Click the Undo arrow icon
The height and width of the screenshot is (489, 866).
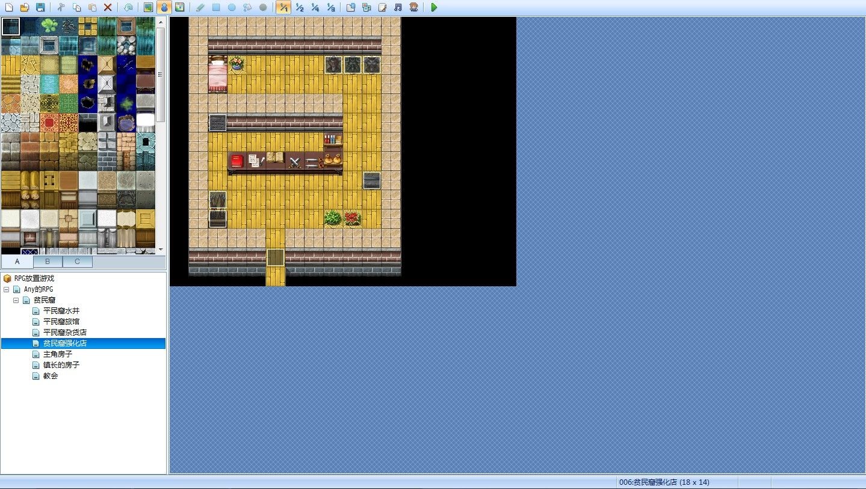tap(128, 7)
